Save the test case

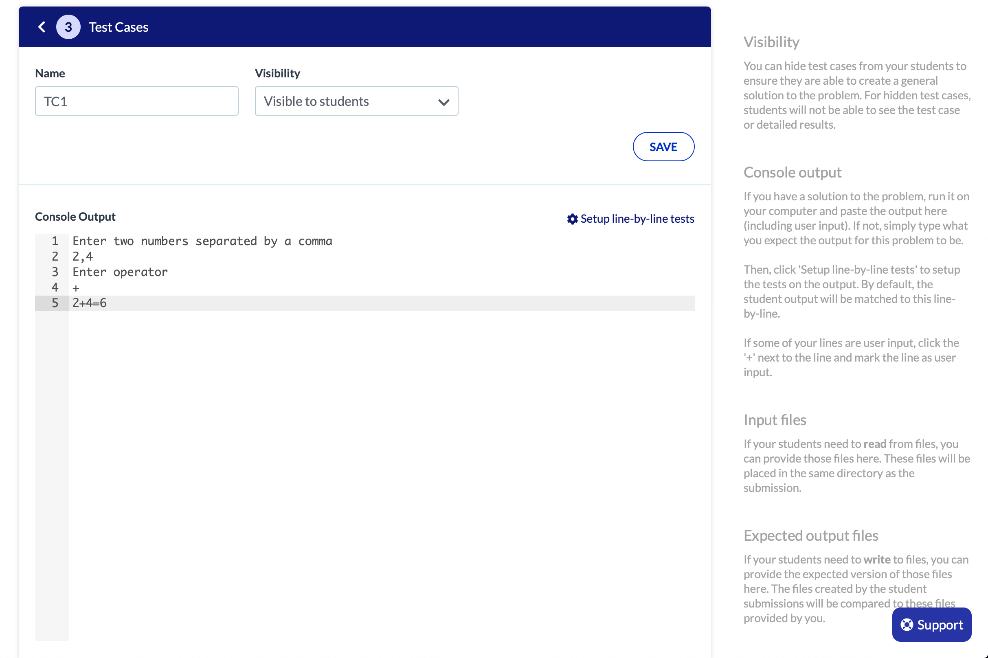pos(663,147)
